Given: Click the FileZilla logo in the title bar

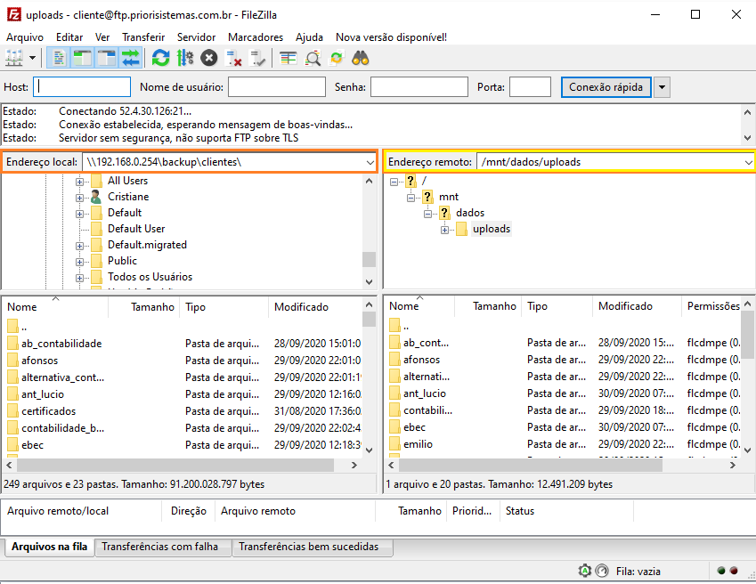Looking at the screenshot, I should 14,14.
